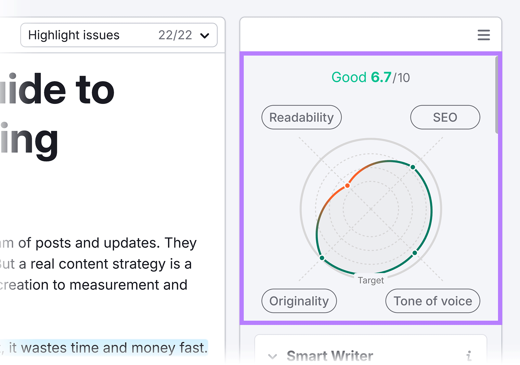Image resolution: width=520 pixels, height=365 pixels.
Task: Open the Originality score section
Action: coord(299,301)
